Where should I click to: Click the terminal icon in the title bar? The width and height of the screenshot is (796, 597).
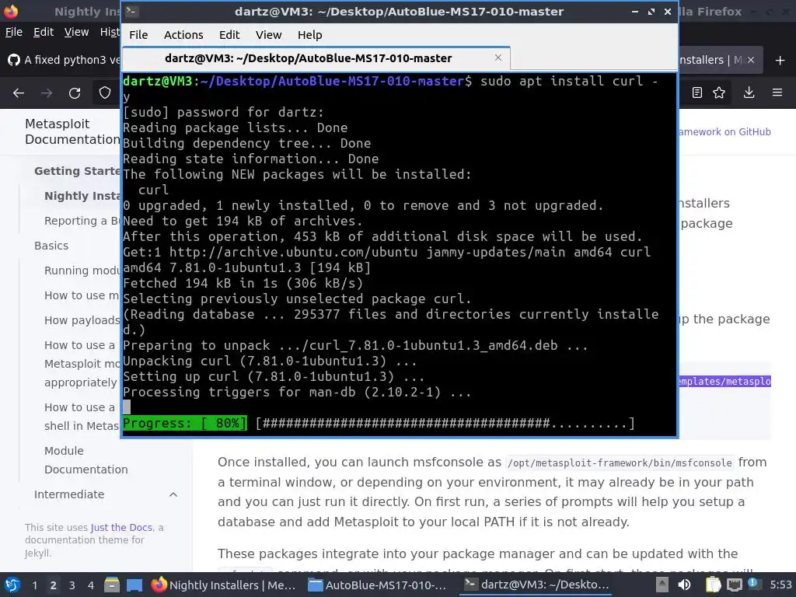[132, 11]
